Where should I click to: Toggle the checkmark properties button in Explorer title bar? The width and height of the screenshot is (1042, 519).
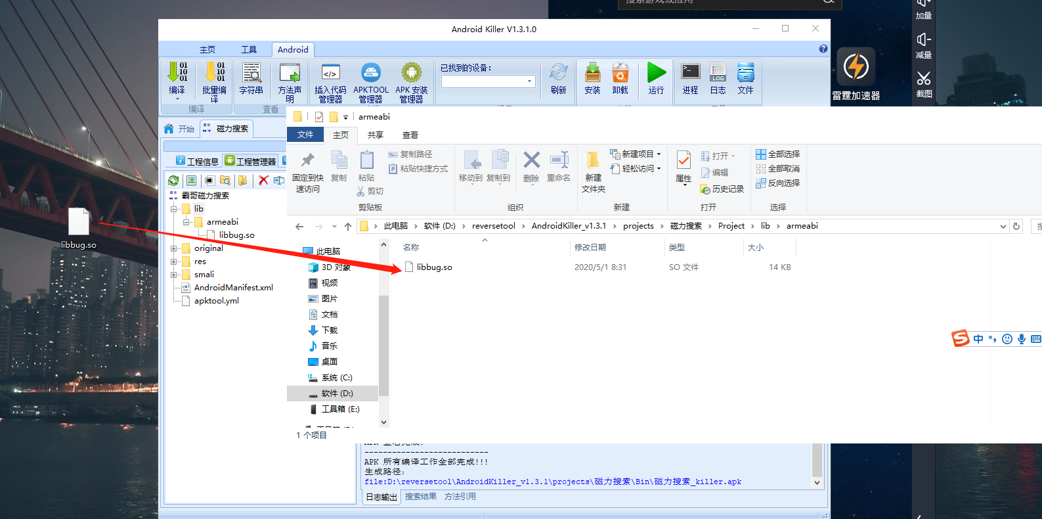click(x=319, y=117)
